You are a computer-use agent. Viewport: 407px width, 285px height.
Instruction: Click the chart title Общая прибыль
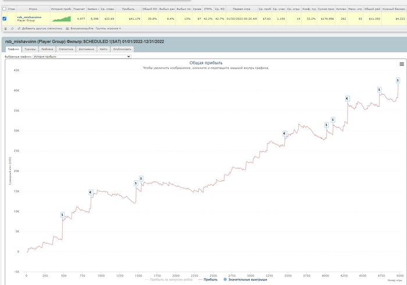click(206, 63)
